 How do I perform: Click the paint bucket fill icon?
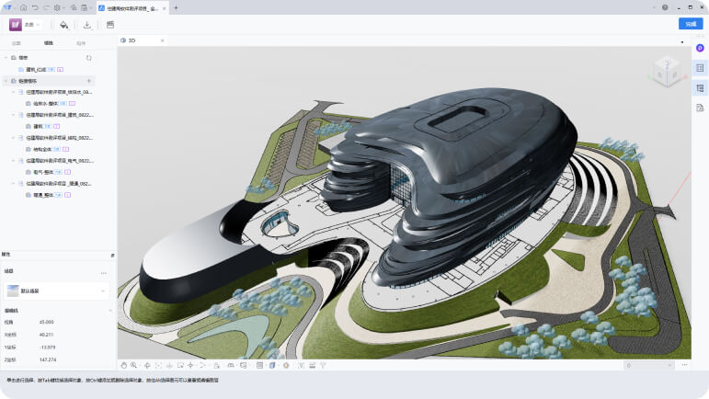63,25
